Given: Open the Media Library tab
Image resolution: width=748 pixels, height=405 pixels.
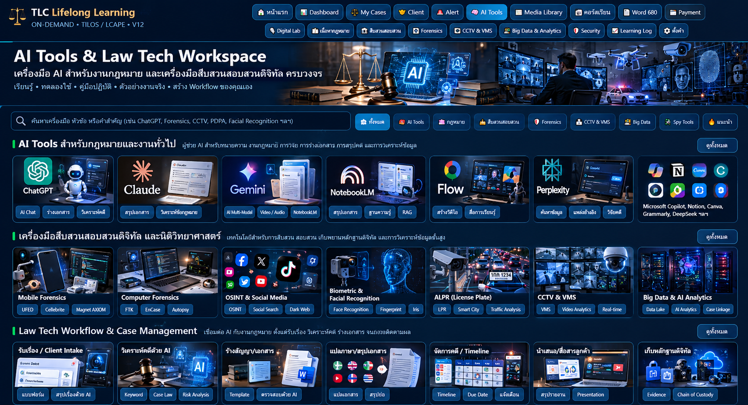Looking at the screenshot, I should (539, 12).
